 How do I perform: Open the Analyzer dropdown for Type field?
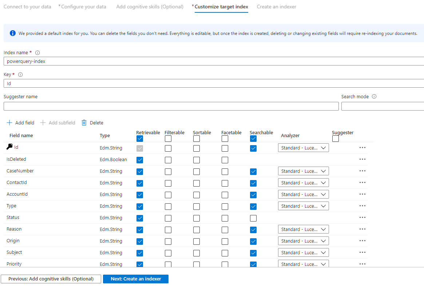coord(304,206)
